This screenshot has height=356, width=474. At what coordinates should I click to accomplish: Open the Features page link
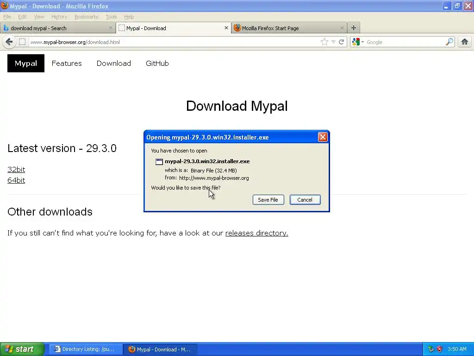[x=67, y=63]
